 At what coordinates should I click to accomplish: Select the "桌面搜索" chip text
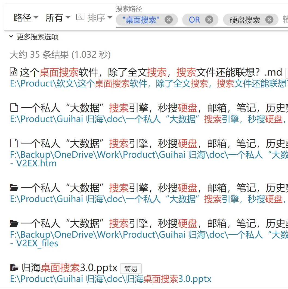point(141,20)
